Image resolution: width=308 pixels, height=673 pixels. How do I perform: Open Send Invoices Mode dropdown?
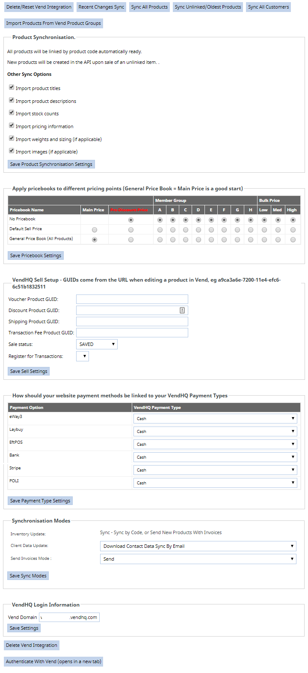click(198, 559)
